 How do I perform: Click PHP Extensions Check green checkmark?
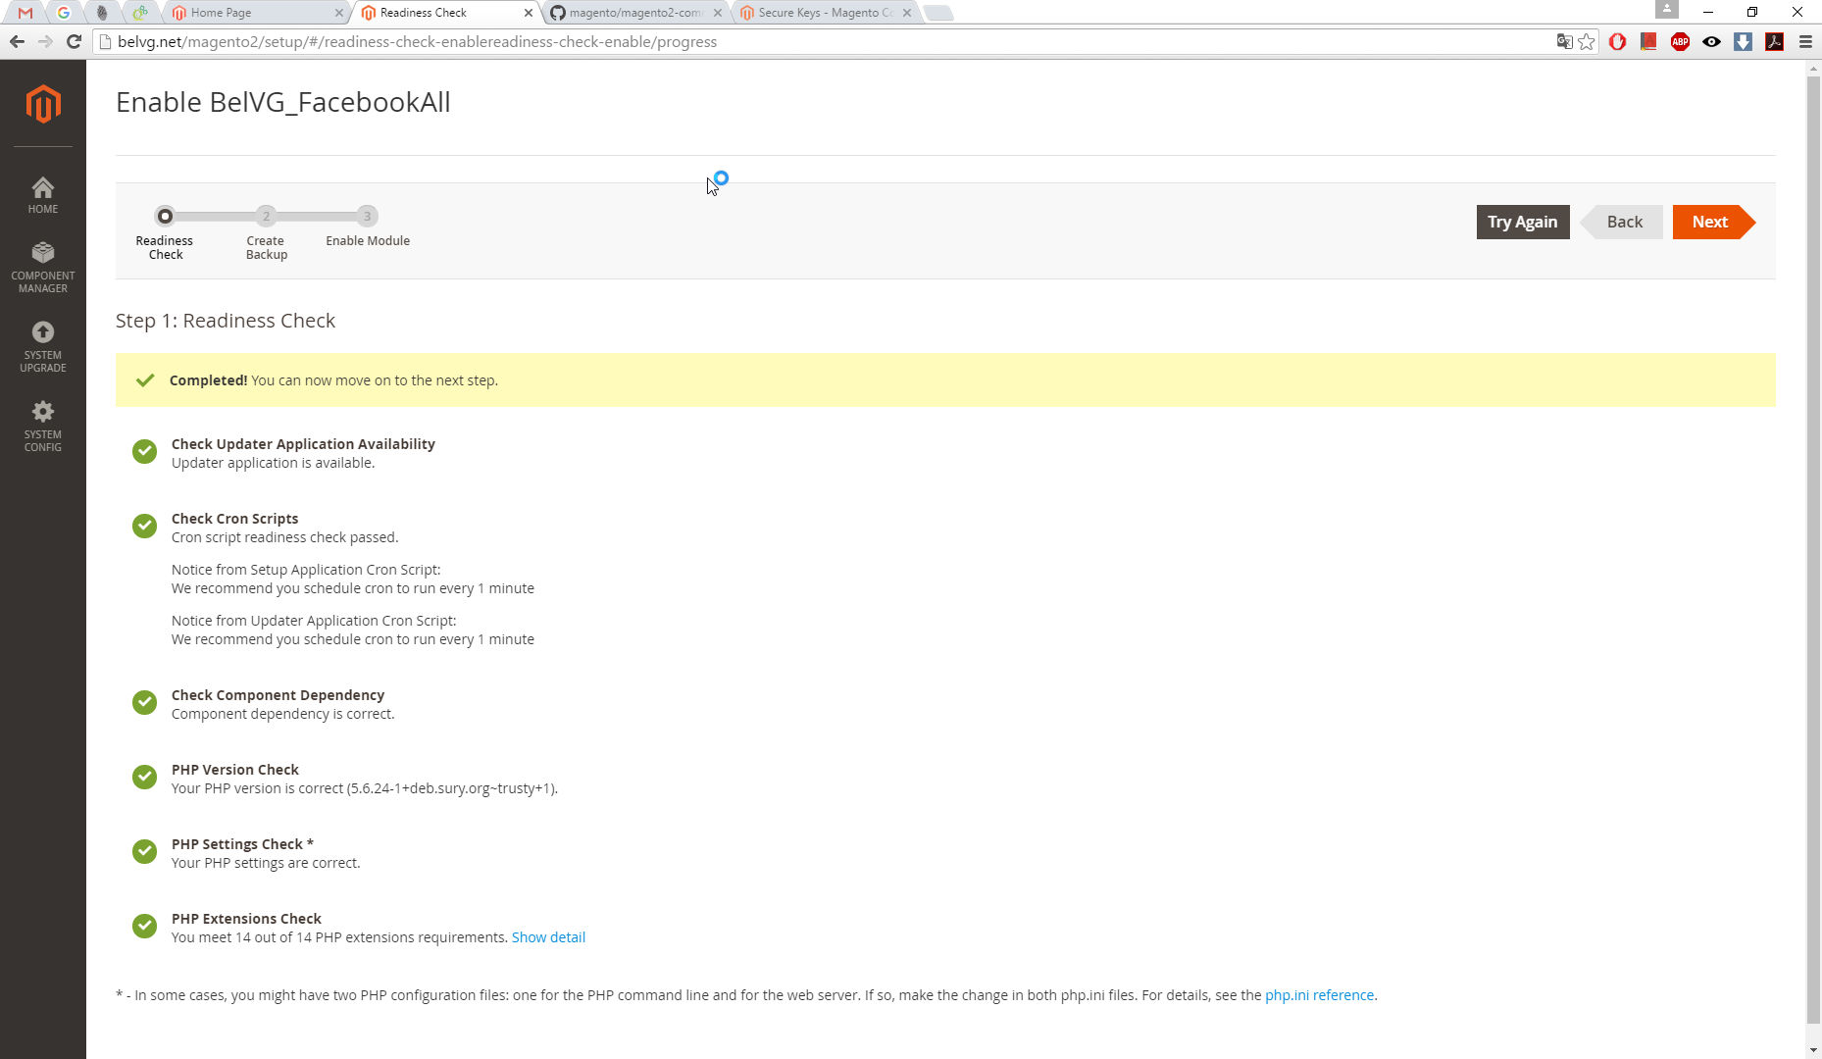pos(144,926)
